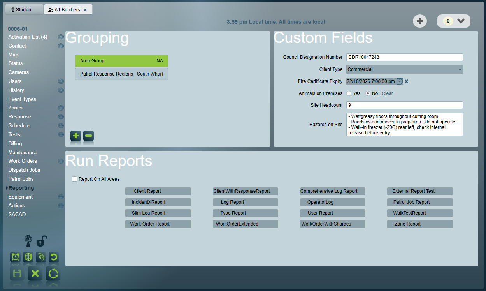Select Patrol Response Regions South Wharf row
486x291 pixels.
pos(121,74)
